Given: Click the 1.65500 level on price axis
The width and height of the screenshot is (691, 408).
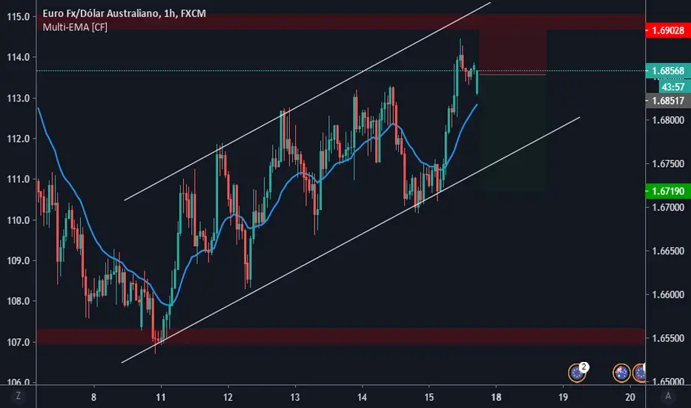Looking at the screenshot, I should (x=667, y=338).
